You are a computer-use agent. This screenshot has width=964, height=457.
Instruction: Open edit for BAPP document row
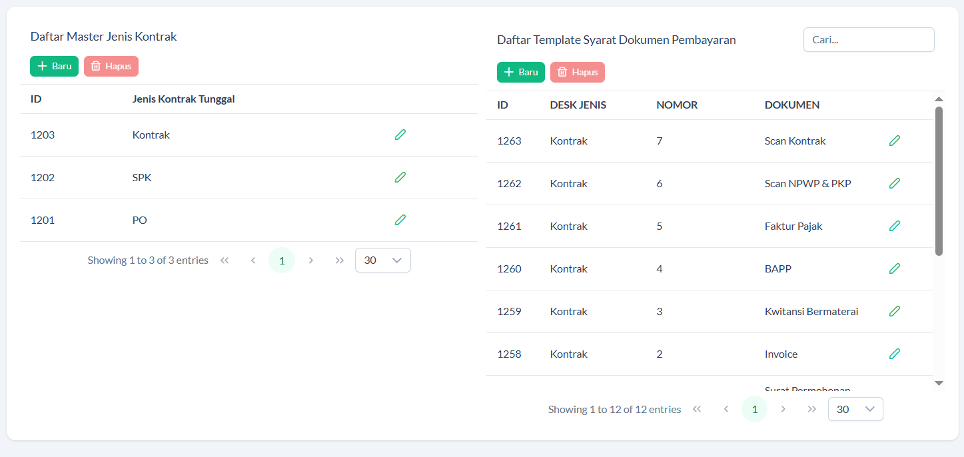pos(895,268)
